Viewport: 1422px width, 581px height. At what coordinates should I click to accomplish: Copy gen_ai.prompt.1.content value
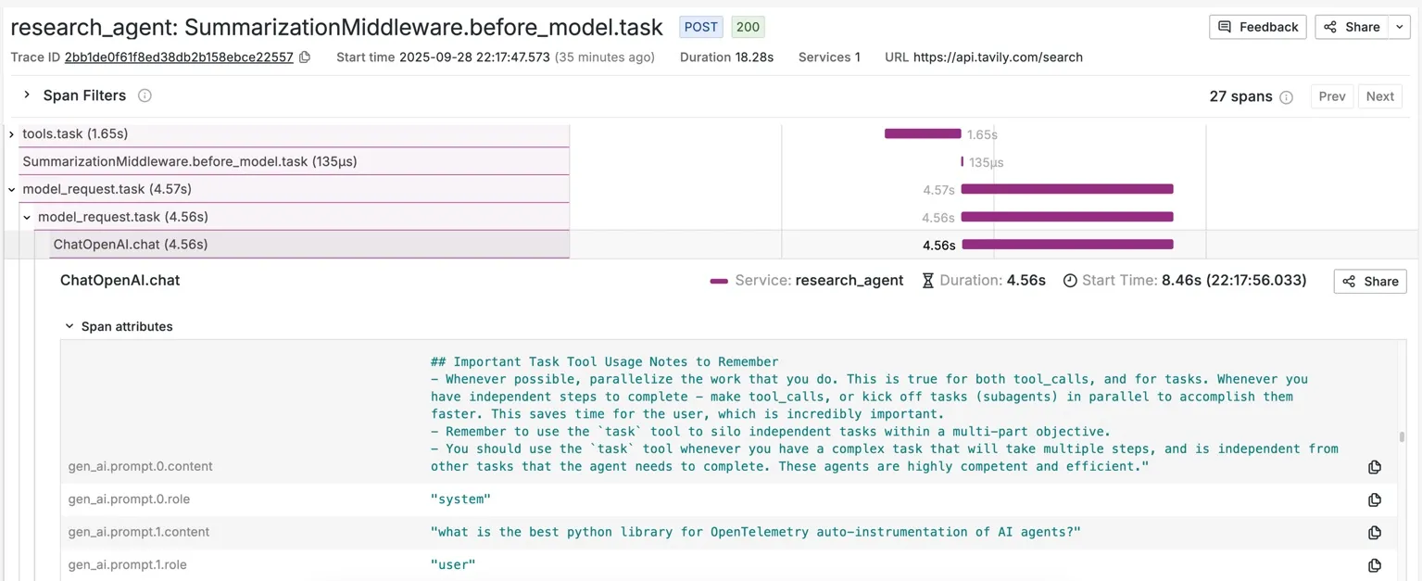tap(1374, 533)
